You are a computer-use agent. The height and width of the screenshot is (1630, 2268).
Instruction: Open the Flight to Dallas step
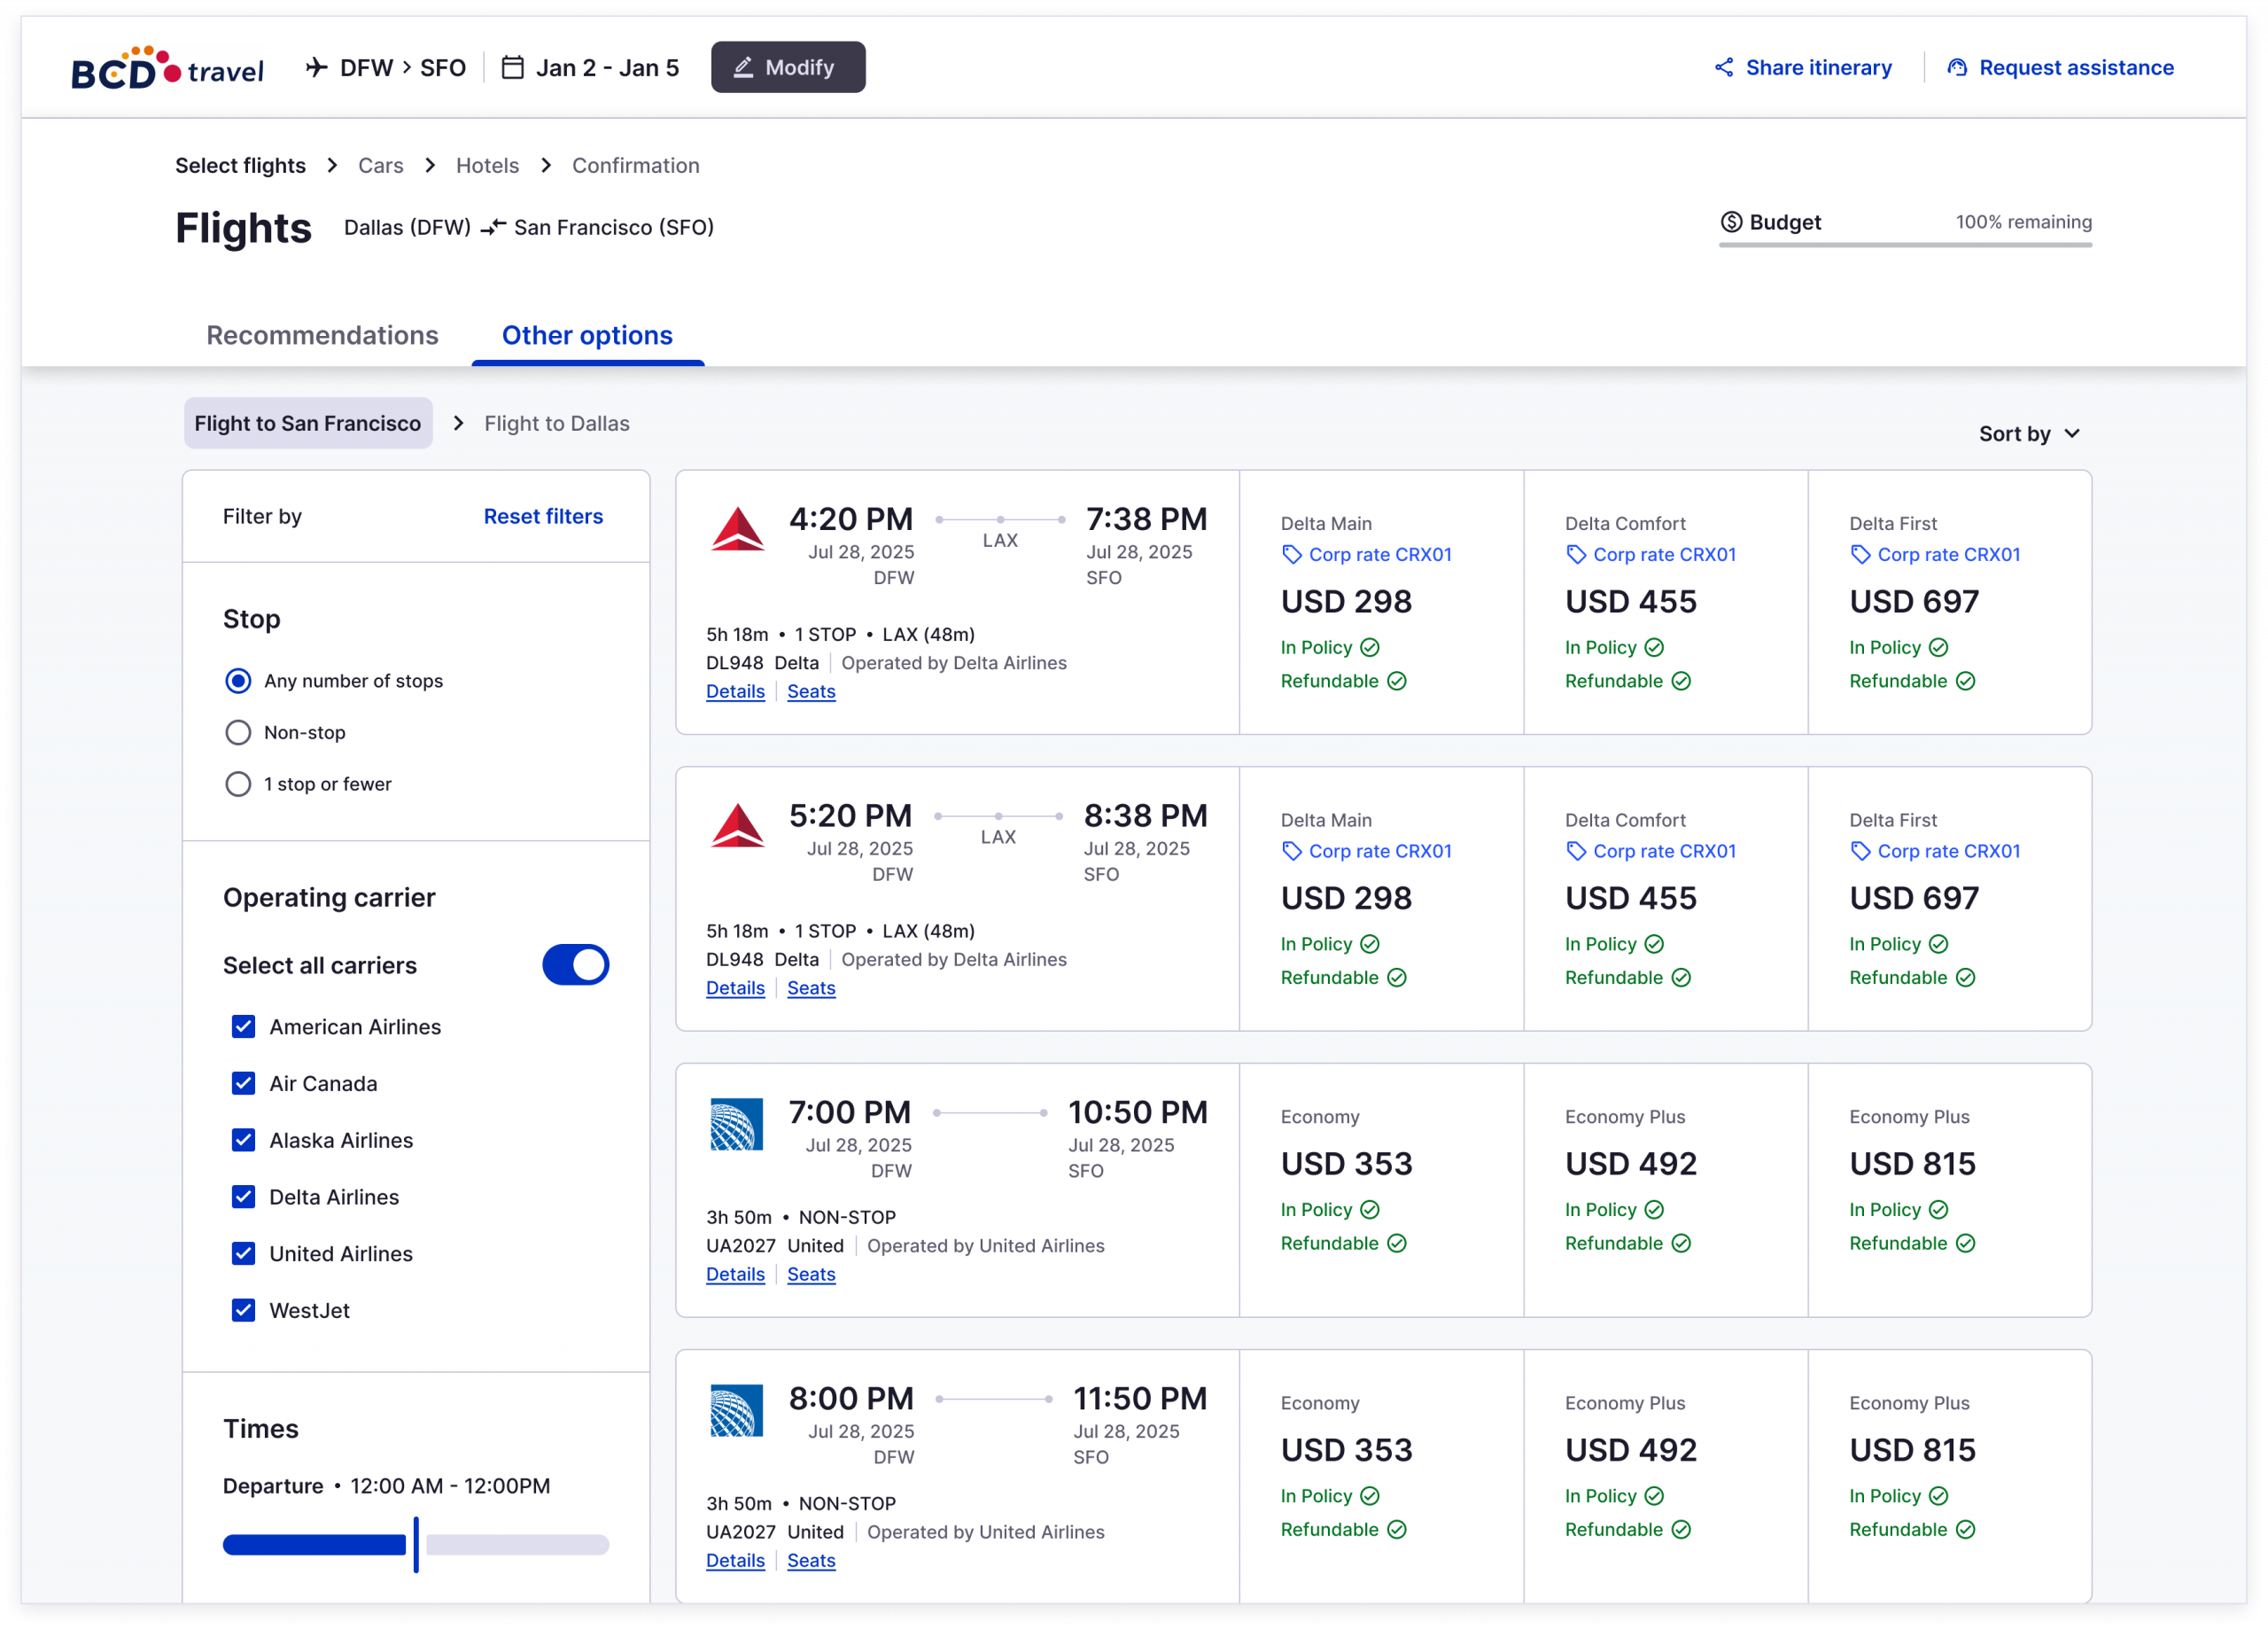click(x=556, y=424)
